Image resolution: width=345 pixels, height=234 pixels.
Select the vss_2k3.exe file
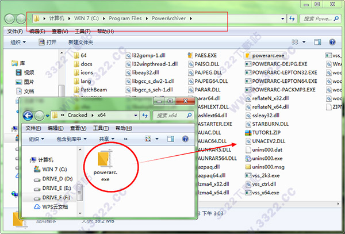263,175
